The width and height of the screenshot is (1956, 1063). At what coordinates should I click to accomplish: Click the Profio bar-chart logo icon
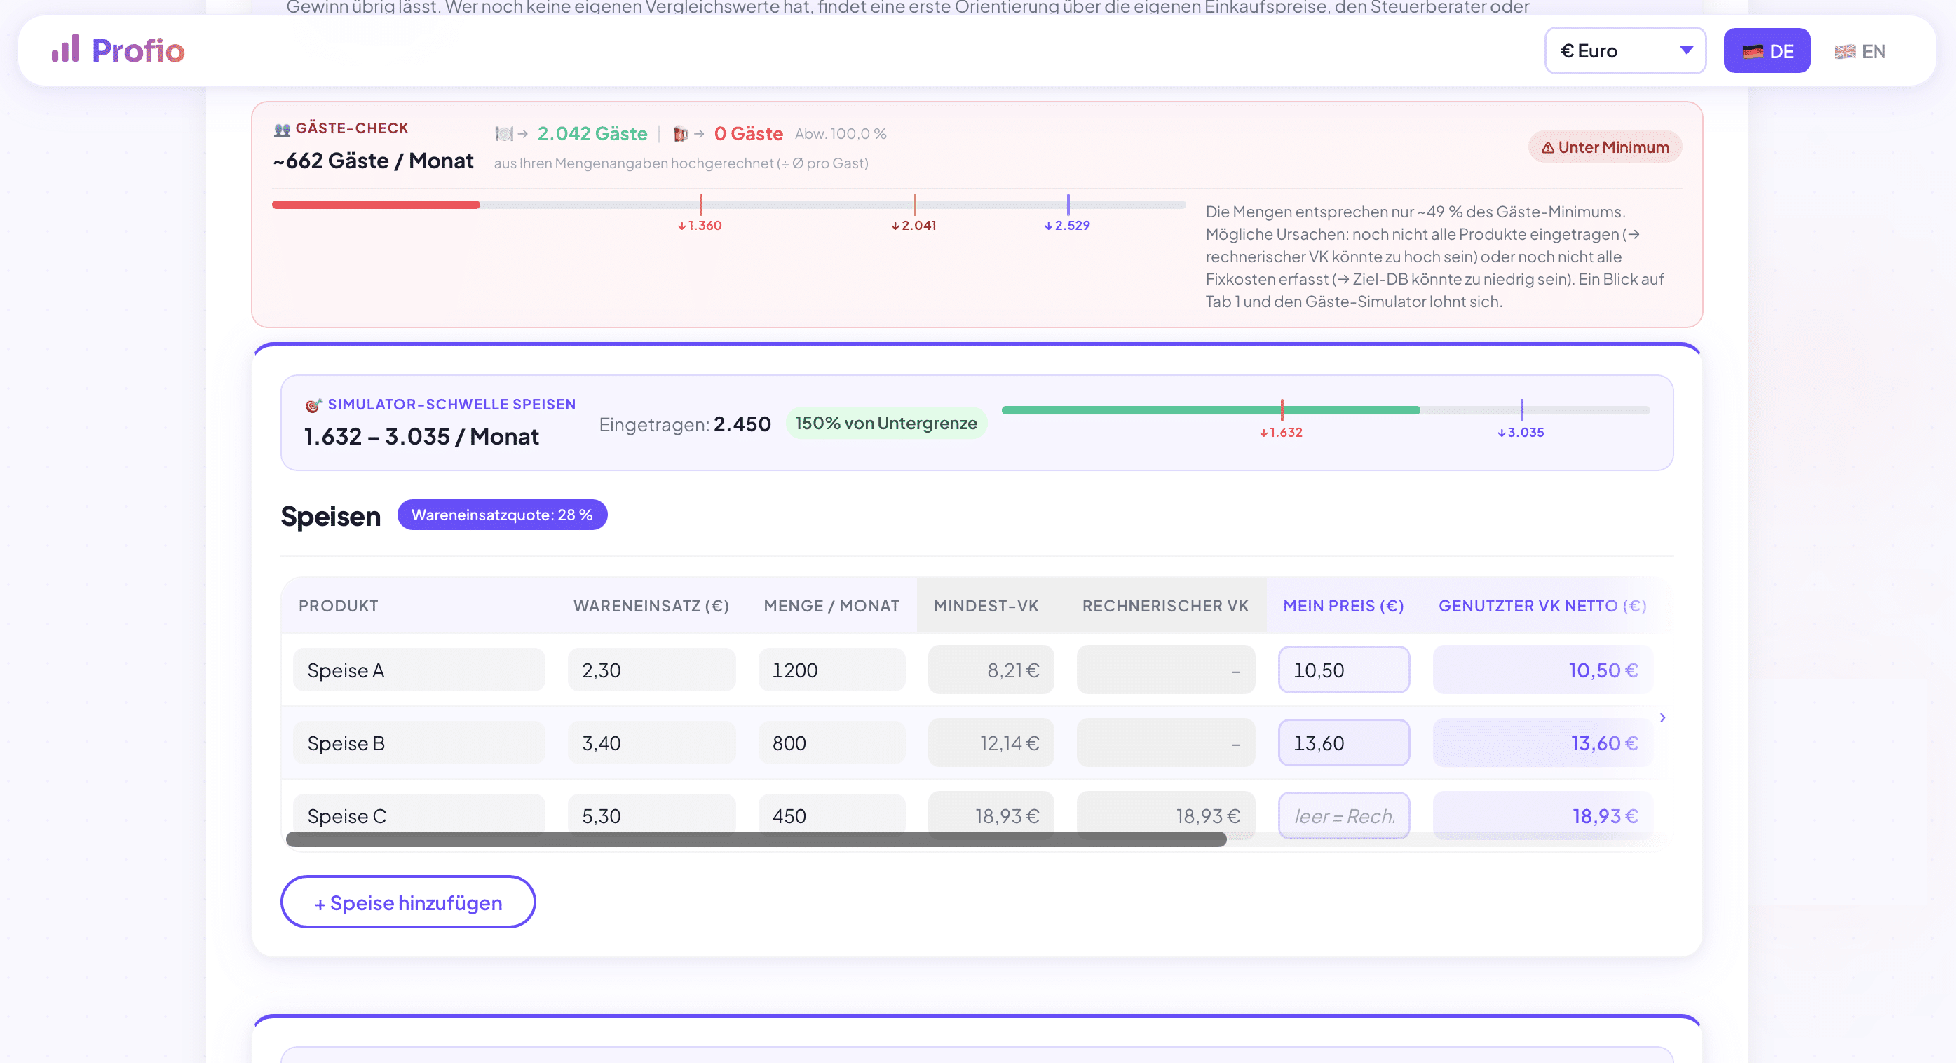(65, 48)
